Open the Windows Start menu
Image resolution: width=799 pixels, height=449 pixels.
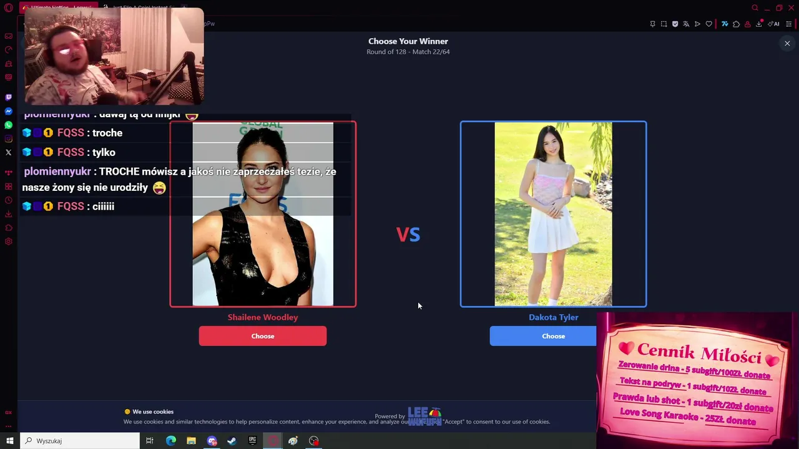[9, 441]
